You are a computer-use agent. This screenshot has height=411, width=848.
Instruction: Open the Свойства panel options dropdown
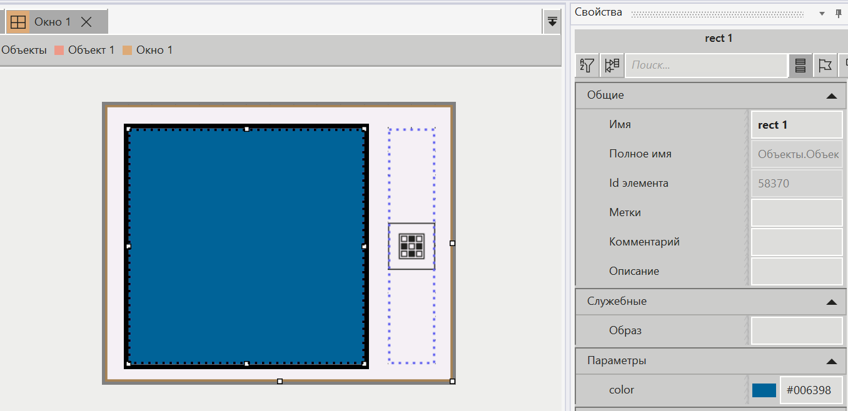pyautogui.click(x=822, y=13)
